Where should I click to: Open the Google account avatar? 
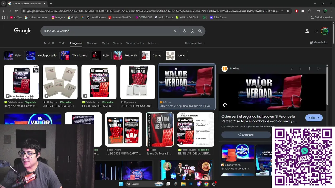point(325,31)
